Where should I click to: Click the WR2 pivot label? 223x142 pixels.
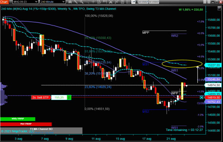[x=174, y=36]
